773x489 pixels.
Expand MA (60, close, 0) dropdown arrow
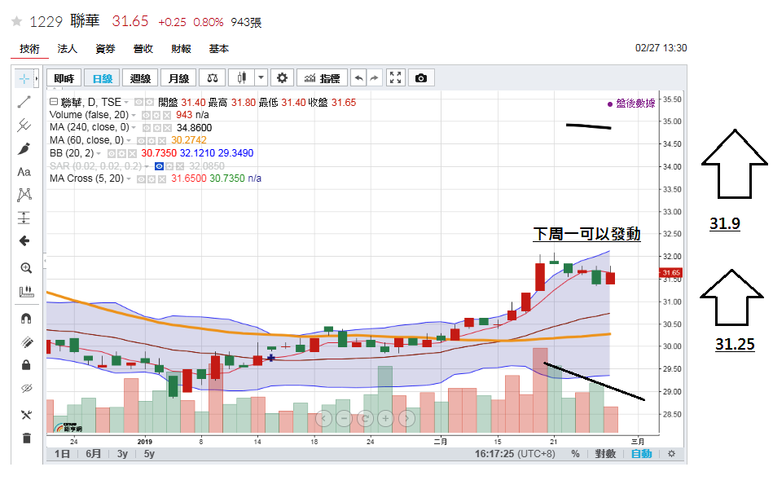coord(128,141)
